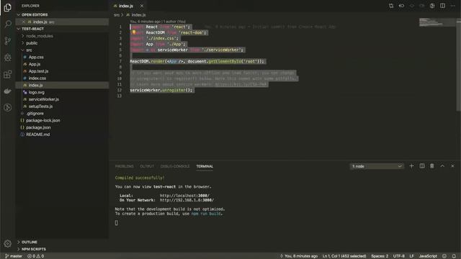Open notifications bell in status bar

point(454,256)
